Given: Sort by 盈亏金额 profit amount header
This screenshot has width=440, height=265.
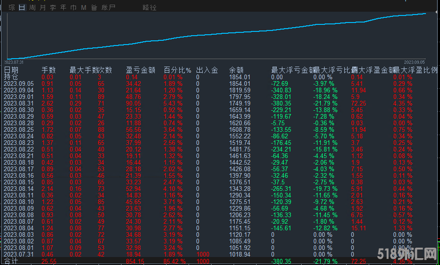Looking at the screenshot, I should pyautogui.click(x=140, y=70).
